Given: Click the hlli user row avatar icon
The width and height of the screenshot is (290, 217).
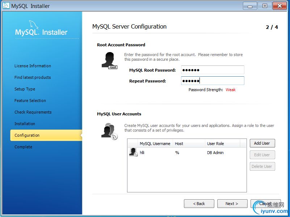Looking at the screenshot, I should pyautogui.click(x=133, y=152).
